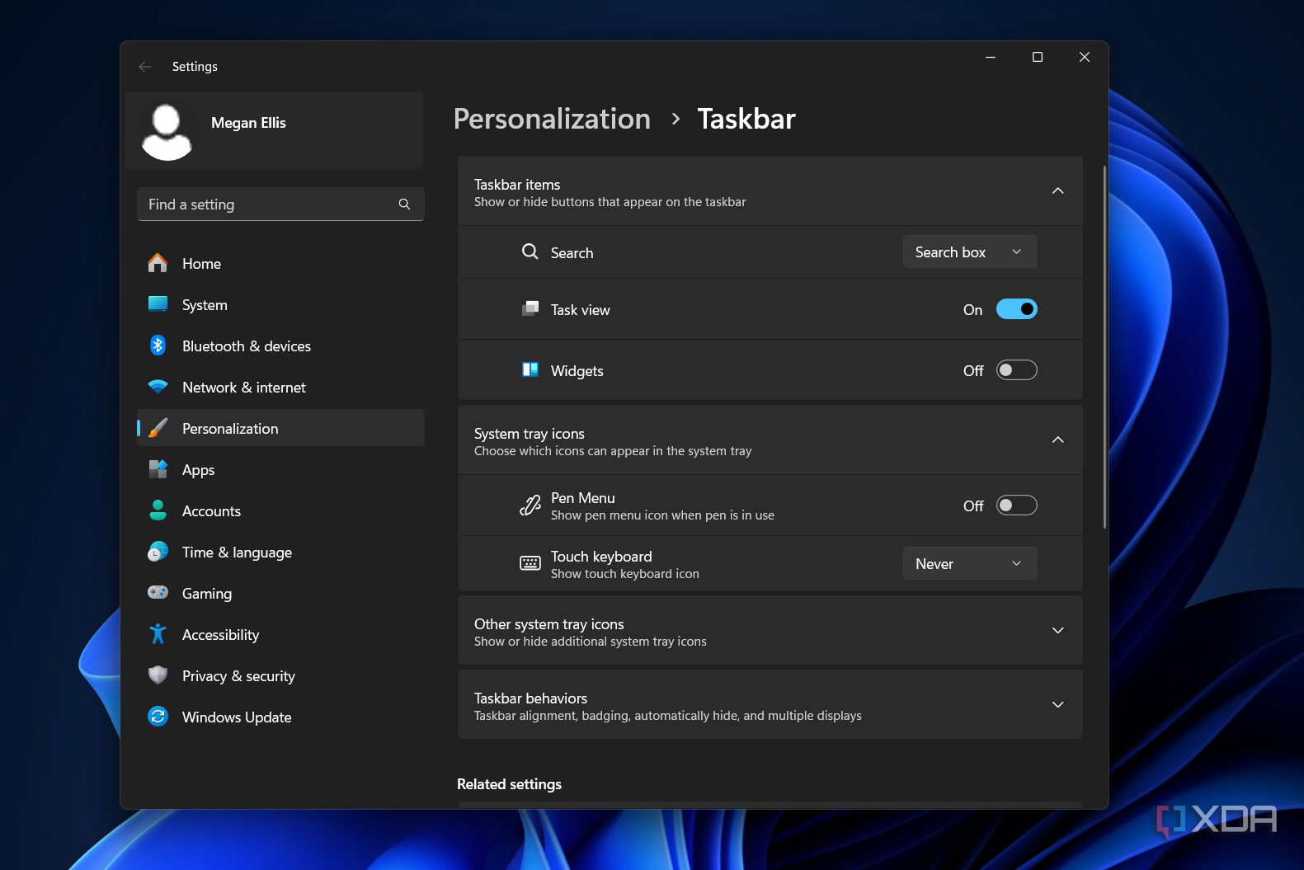This screenshot has width=1304, height=870.
Task: Click the Apps icon in sidebar
Action: [x=158, y=469]
